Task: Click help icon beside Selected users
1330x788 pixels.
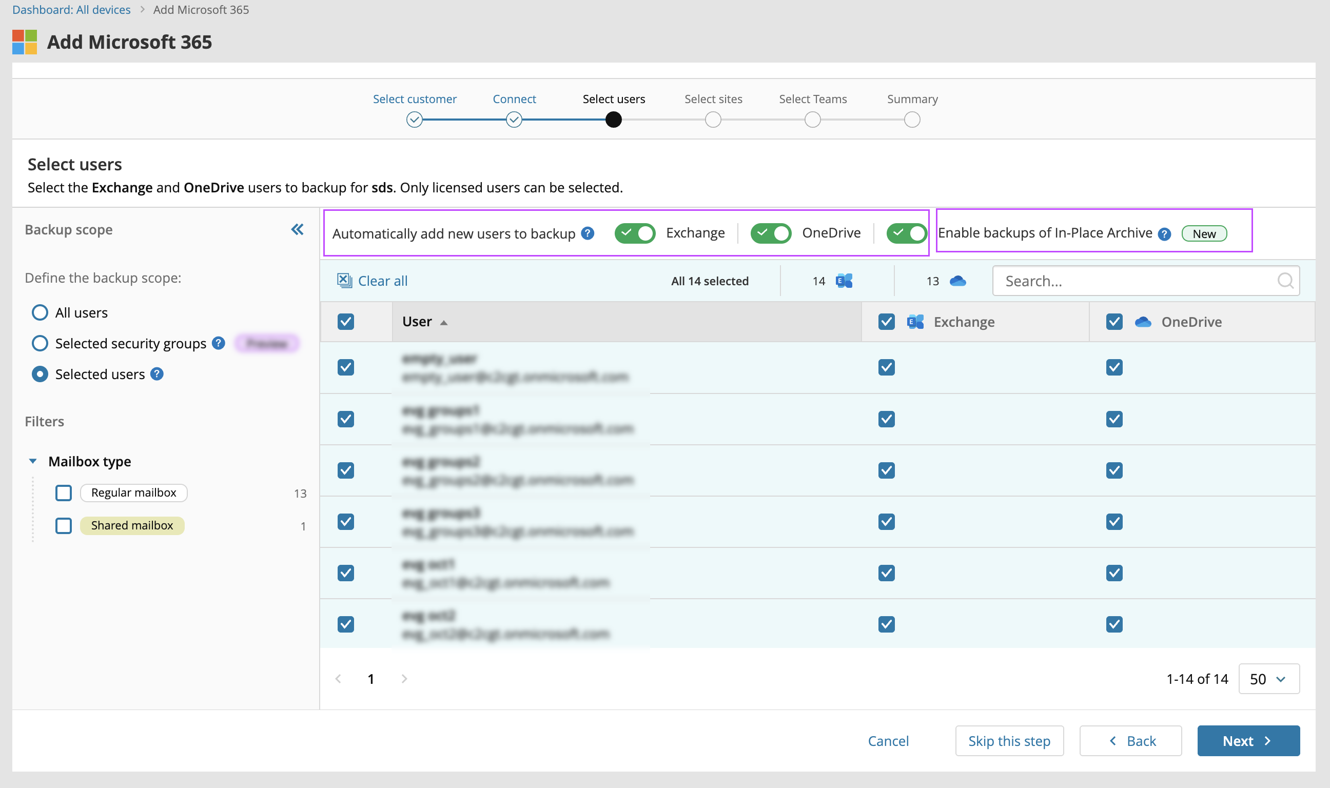Action: coord(157,375)
